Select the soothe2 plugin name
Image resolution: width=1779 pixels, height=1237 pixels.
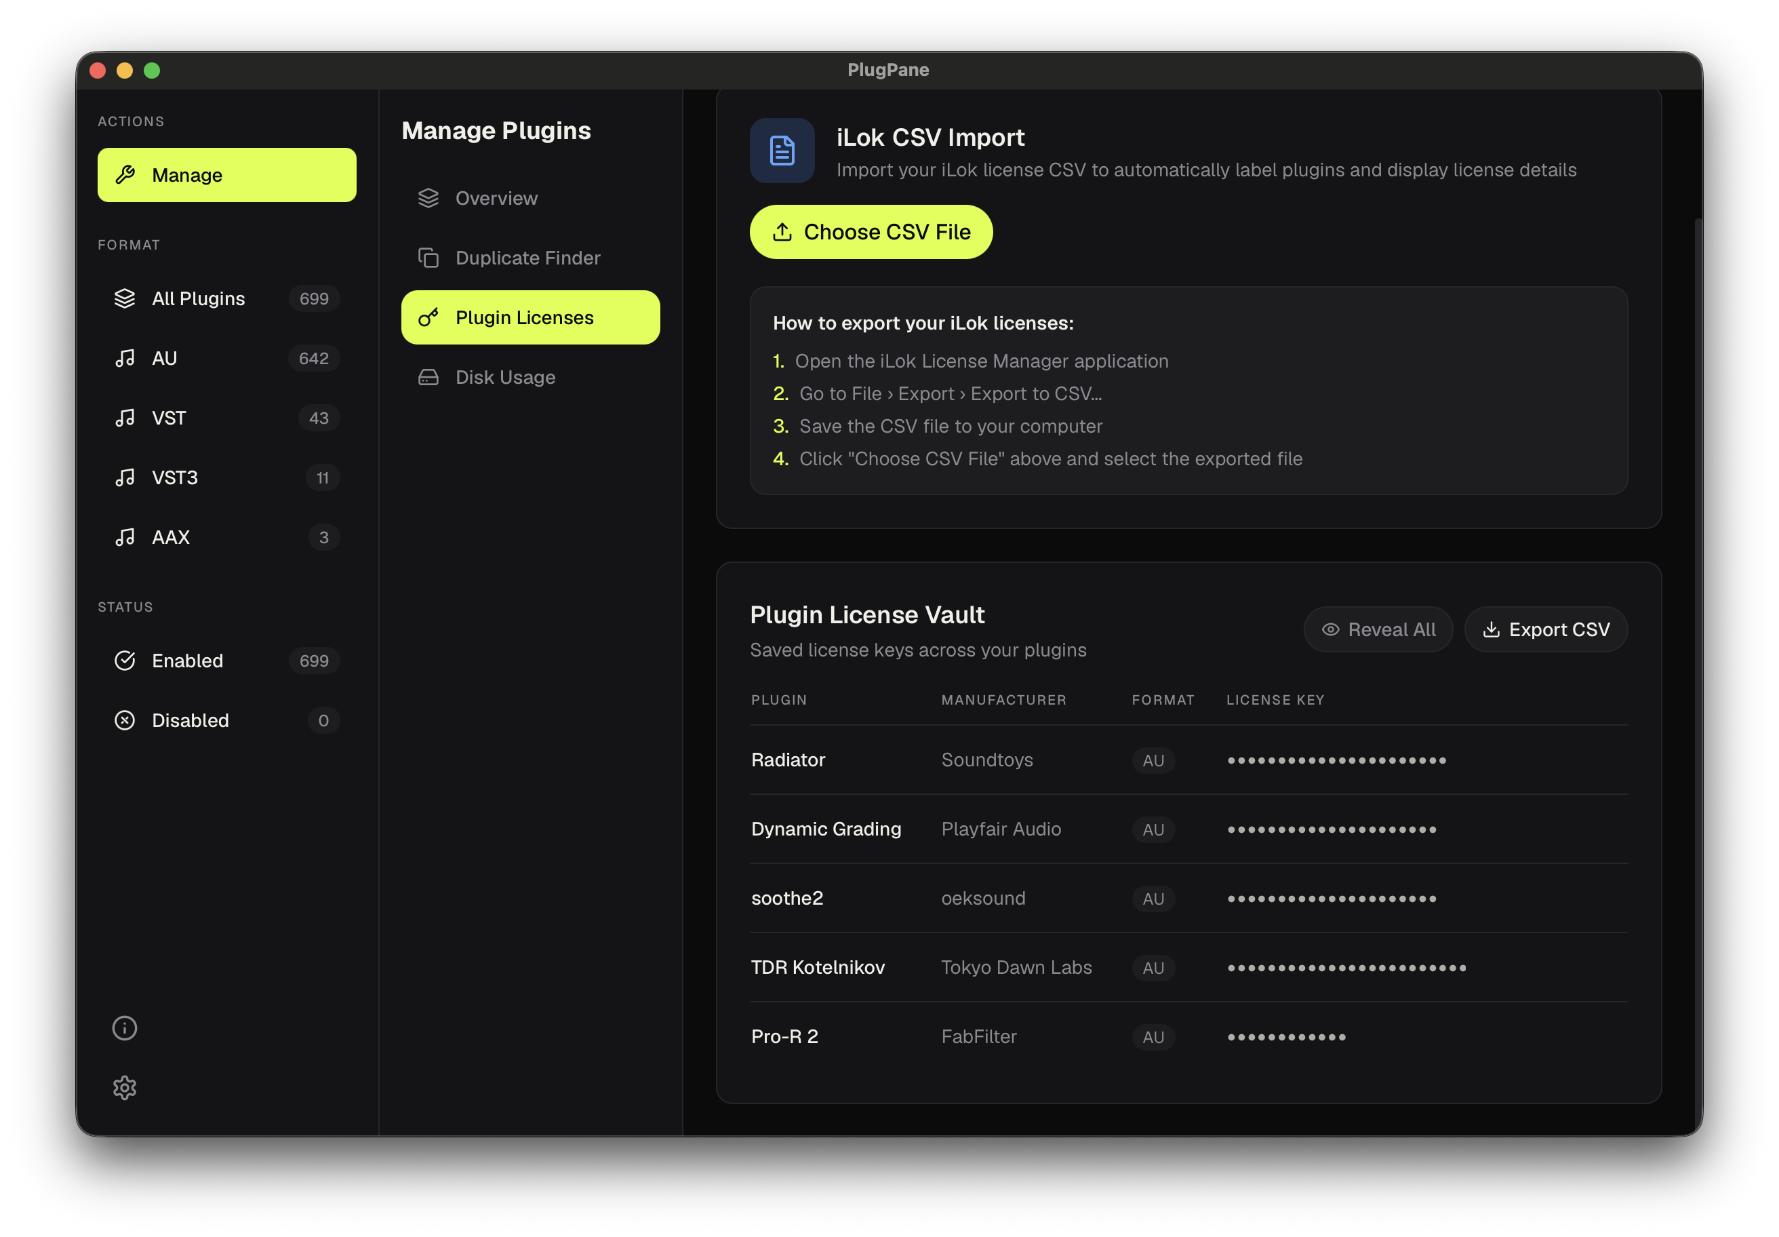pyautogui.click(x=786, y=897)
